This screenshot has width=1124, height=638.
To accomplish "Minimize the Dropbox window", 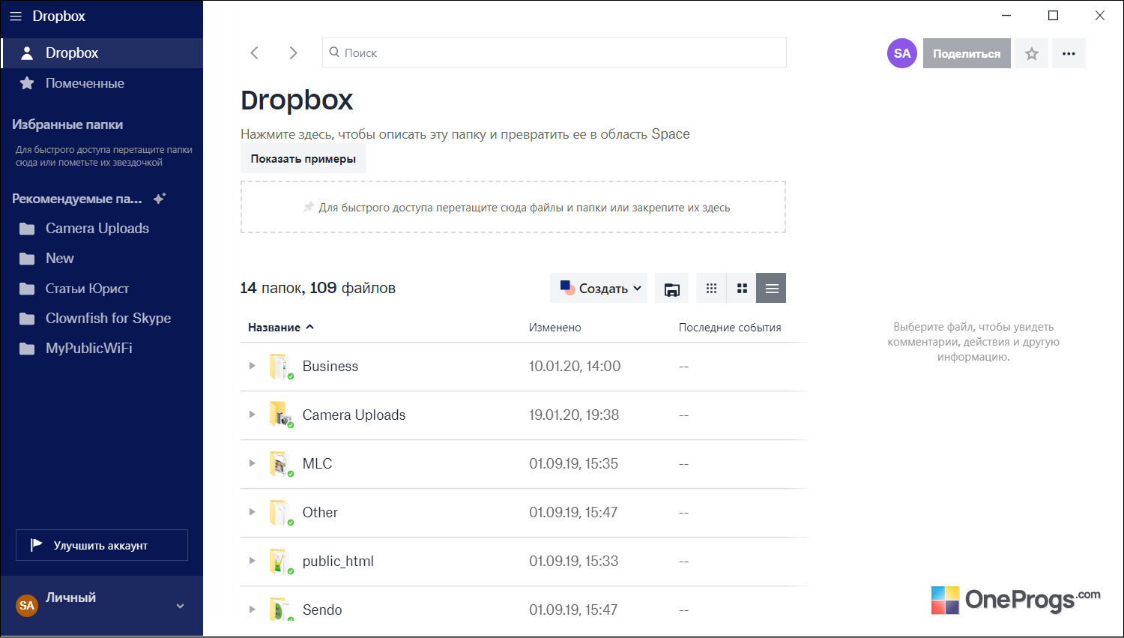I will tap(1006, 16).
